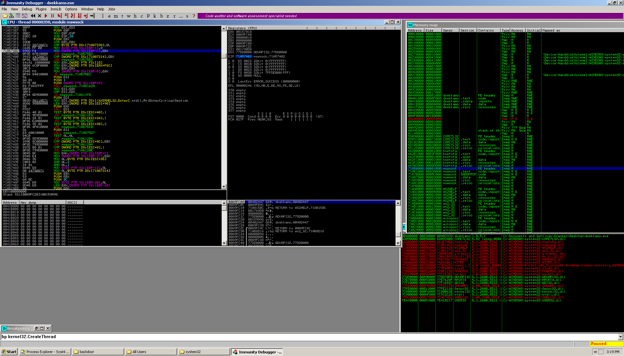Click the Trace into toolbar icon
This screenshot has width=624, height=356.
[73, 16]
